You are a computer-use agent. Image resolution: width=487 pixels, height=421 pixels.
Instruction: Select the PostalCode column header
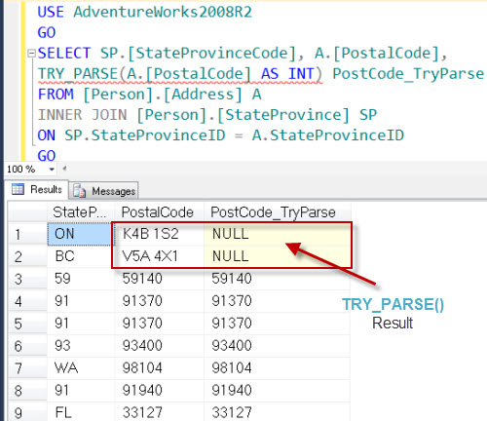click(x=159, y=212)
